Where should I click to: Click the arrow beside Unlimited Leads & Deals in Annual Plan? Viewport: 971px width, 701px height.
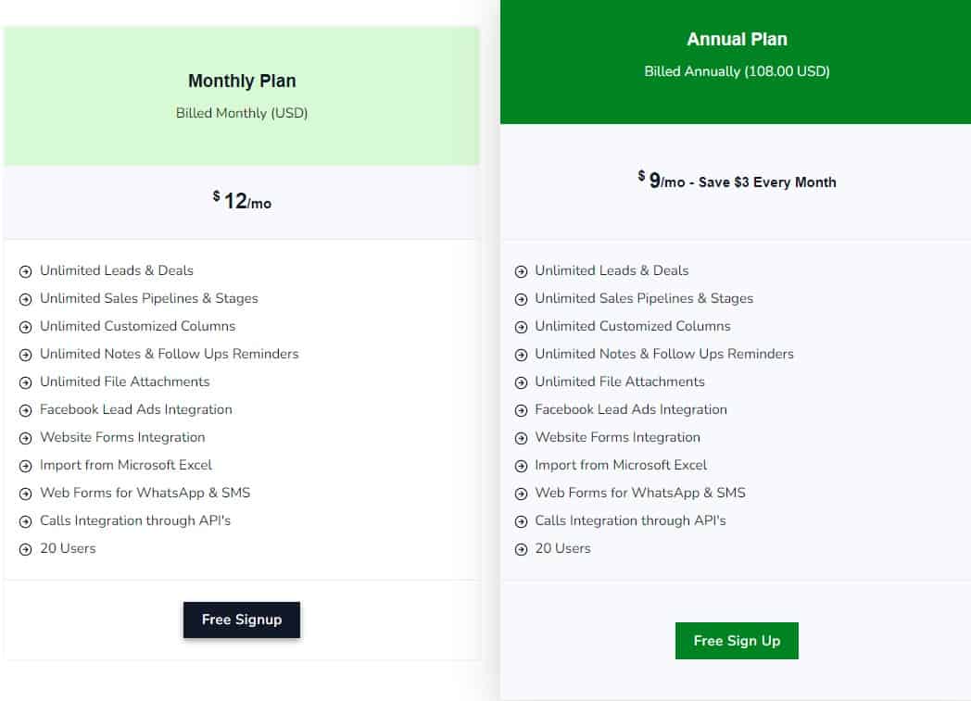[521, 271]
